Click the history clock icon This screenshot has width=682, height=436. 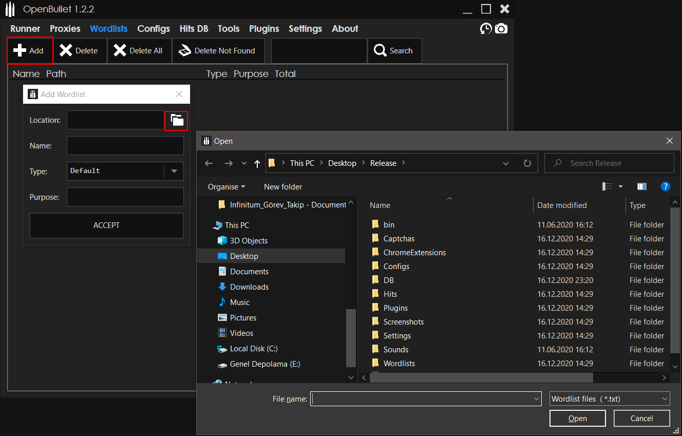486,29
